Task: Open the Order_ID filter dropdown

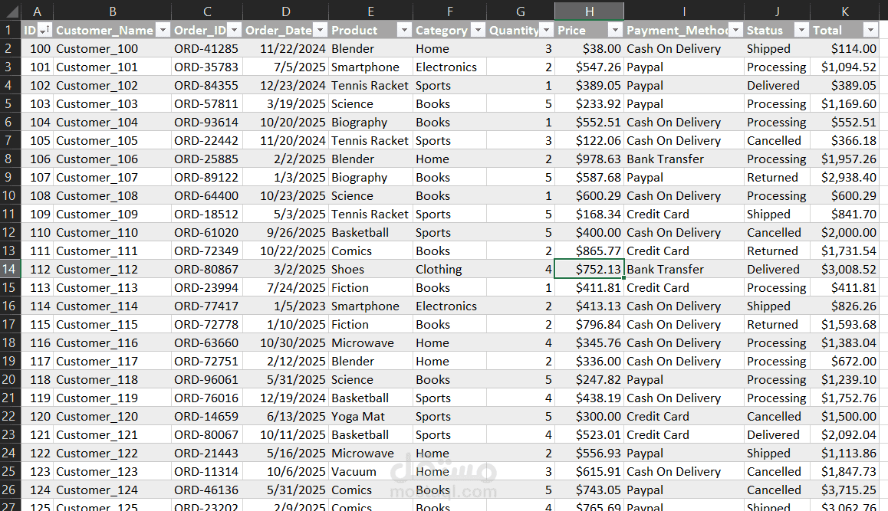Action: 234,30
